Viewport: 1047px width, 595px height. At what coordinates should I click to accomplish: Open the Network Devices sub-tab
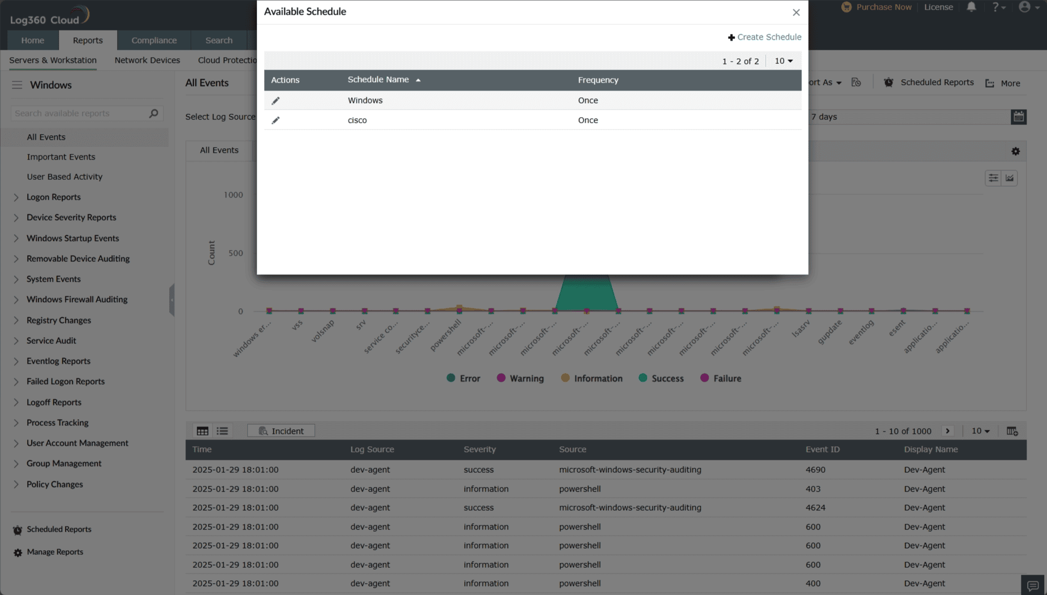click(147, 60)
